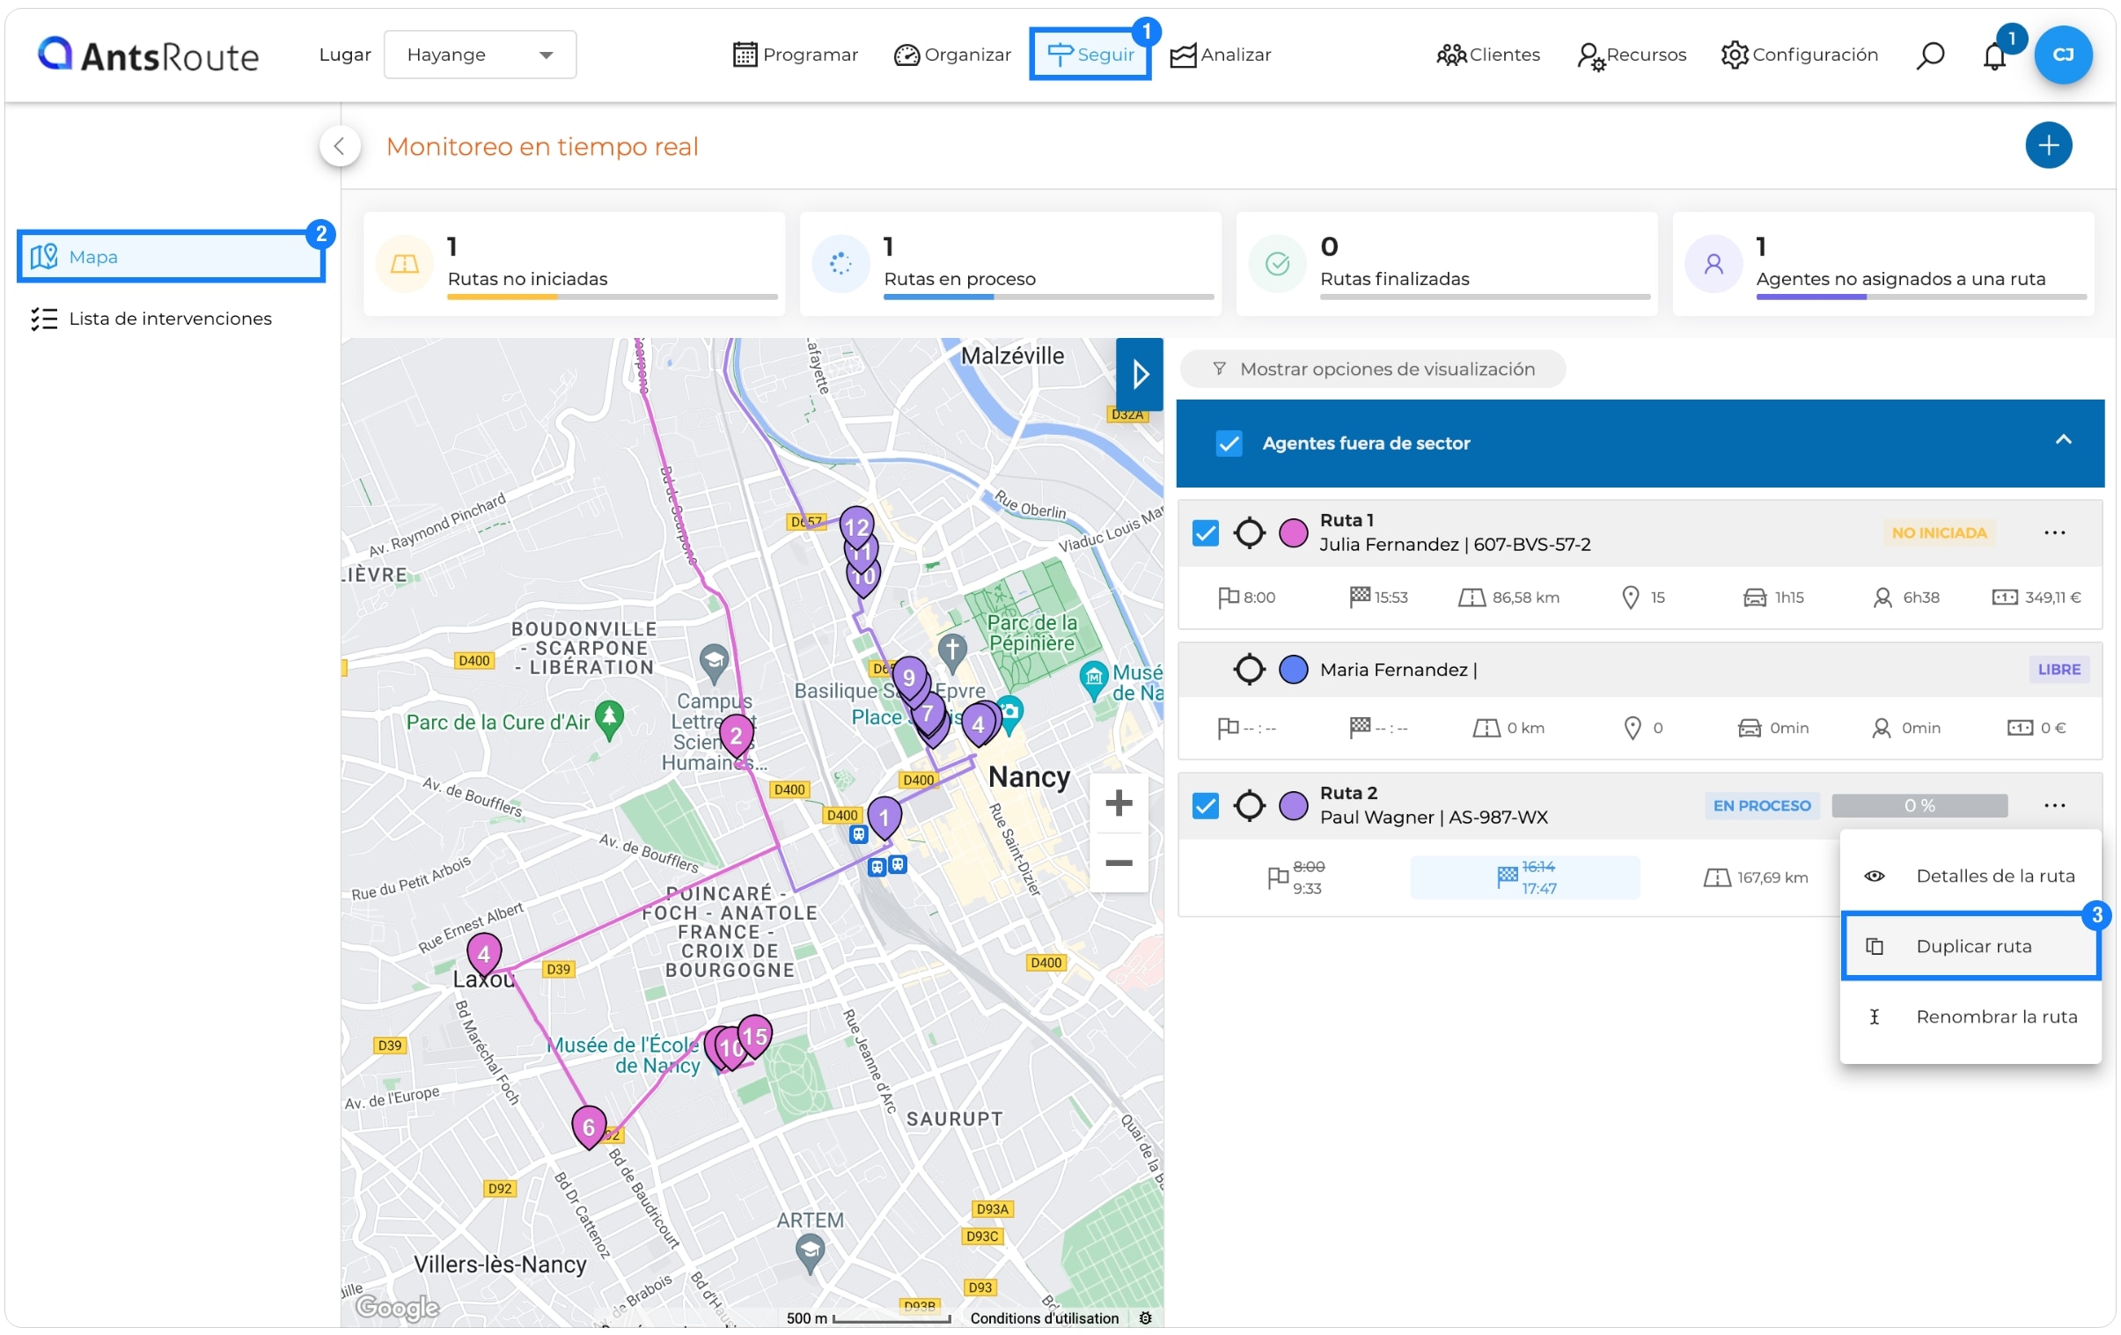Collapse the left sidebar with the arrow
2121x1335 pixels.
[x=340, y=146]
